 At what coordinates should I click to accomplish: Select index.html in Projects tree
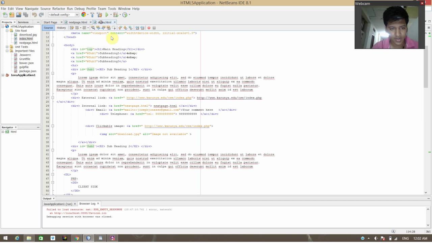point(26,39)
